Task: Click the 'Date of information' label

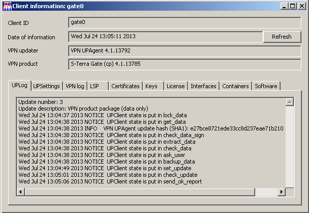Action: (32, 37)
